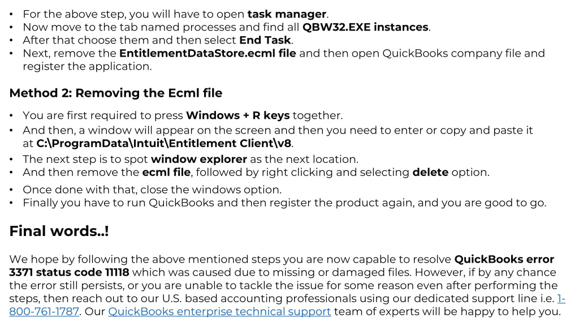Click the 'Once done with that' bullet line
This screenshot has height=326, width=579.
click(x=152, y=190)
